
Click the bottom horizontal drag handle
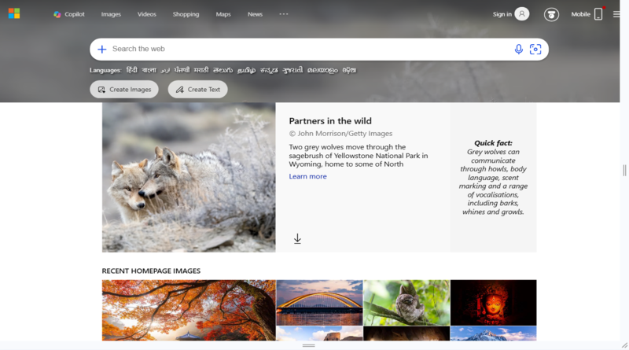(x=308, y=345)
